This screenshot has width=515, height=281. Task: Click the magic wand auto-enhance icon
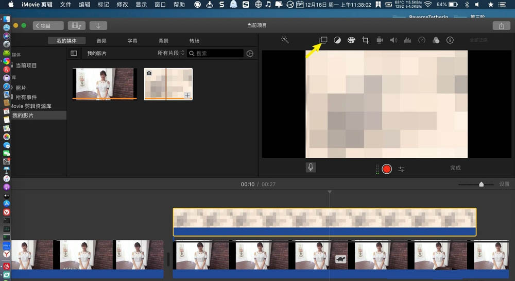point(285,40)
